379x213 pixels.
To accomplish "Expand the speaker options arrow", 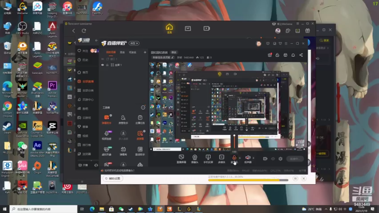I will (x=253, y=158).
